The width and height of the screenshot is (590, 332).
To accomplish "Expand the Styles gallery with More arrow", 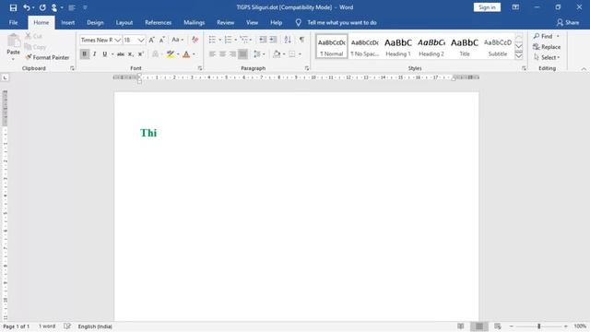I will [519, 55].
